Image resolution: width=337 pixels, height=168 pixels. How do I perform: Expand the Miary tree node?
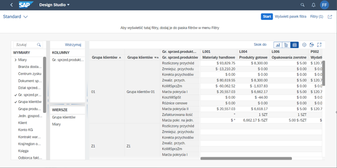[16, 60]
